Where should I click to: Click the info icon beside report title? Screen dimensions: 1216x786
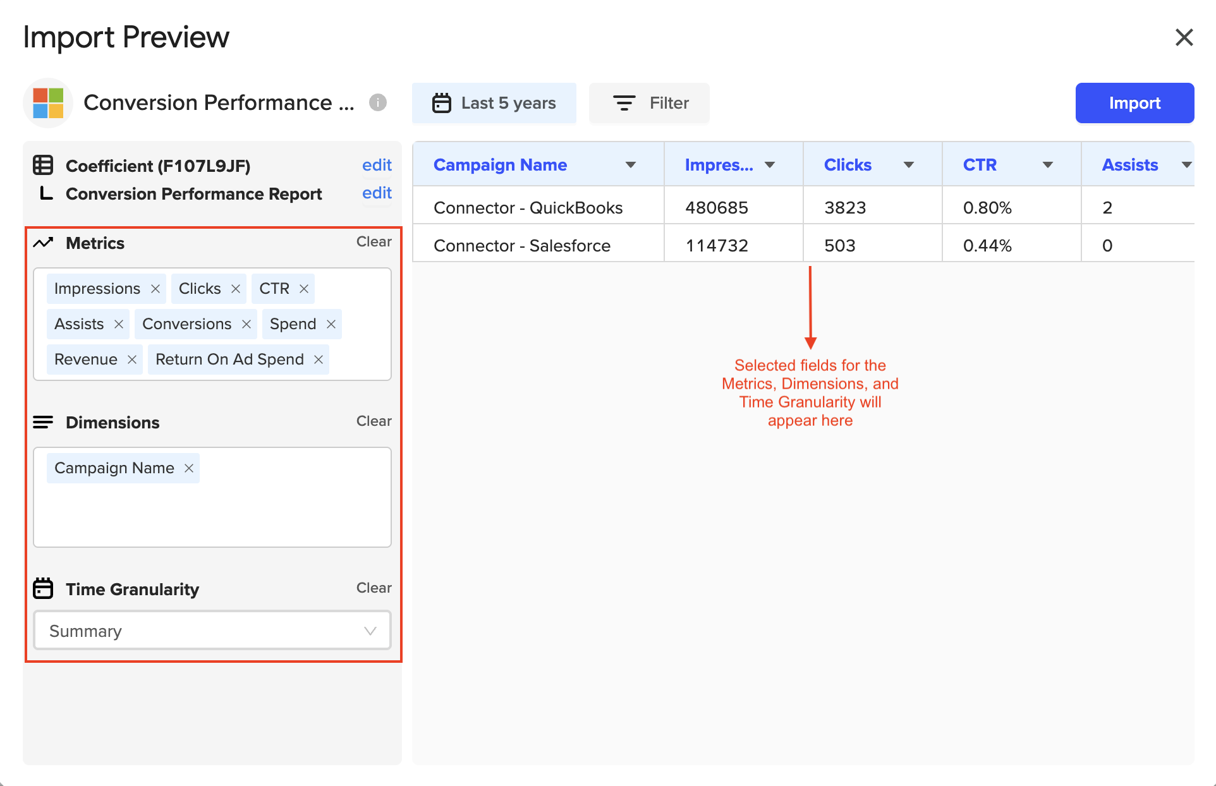(x=378, y=102)
